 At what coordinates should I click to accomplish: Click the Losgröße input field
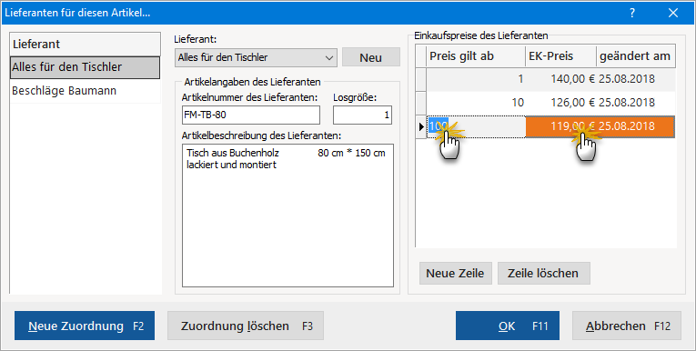coord(362,115)
